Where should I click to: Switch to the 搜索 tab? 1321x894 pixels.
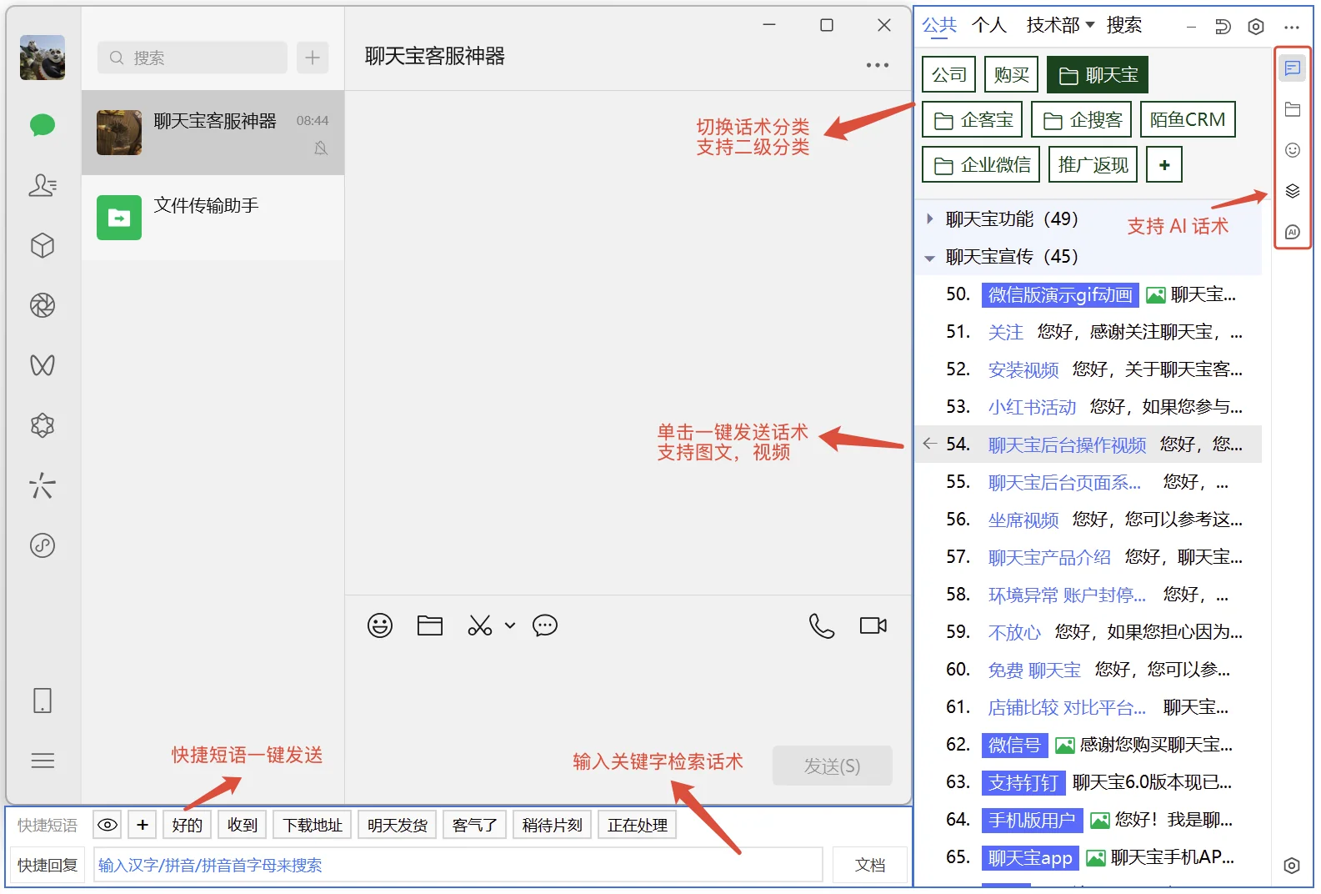coord(1124,25)
